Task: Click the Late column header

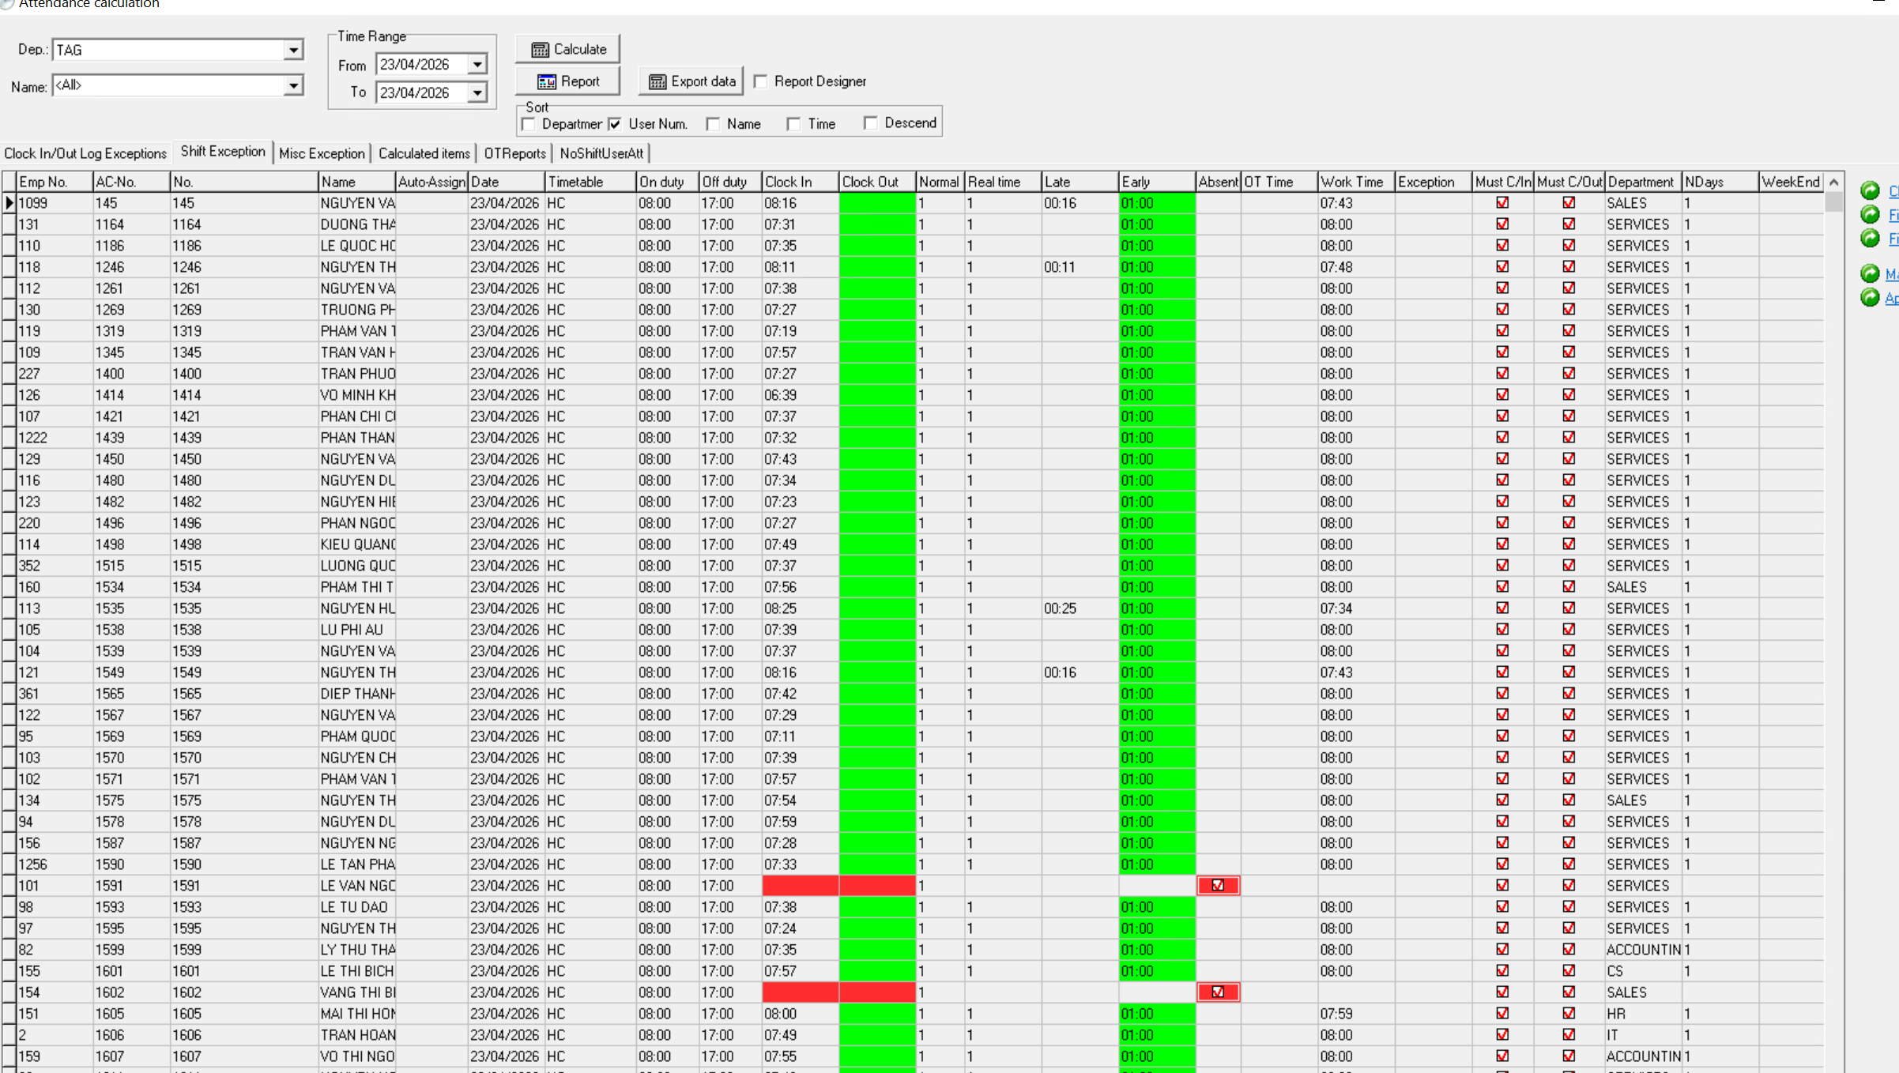Action: point(1079,182)
